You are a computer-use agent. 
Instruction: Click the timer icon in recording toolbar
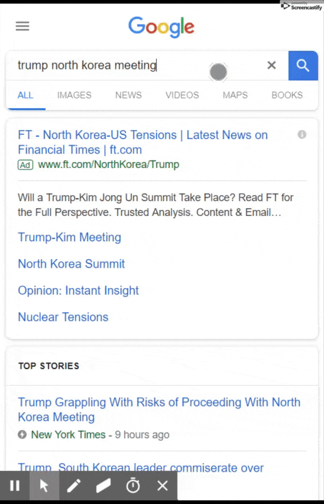(x=133, y=485)
